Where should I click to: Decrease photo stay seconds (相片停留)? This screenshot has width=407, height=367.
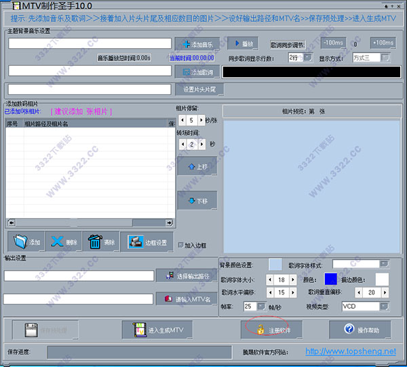(x=182, y=120)
